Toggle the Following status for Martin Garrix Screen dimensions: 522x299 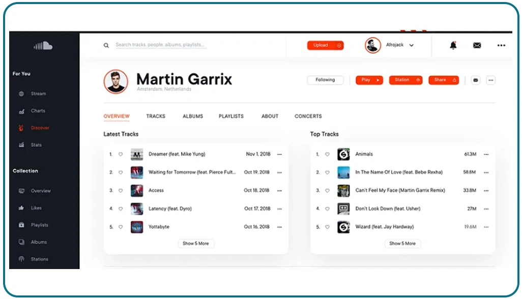click(325, 80)
